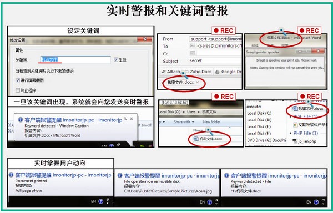Select Local Disk (F:) in the navigation tree
This screenshot has width=333, height=213.
[x=259, y=134]
